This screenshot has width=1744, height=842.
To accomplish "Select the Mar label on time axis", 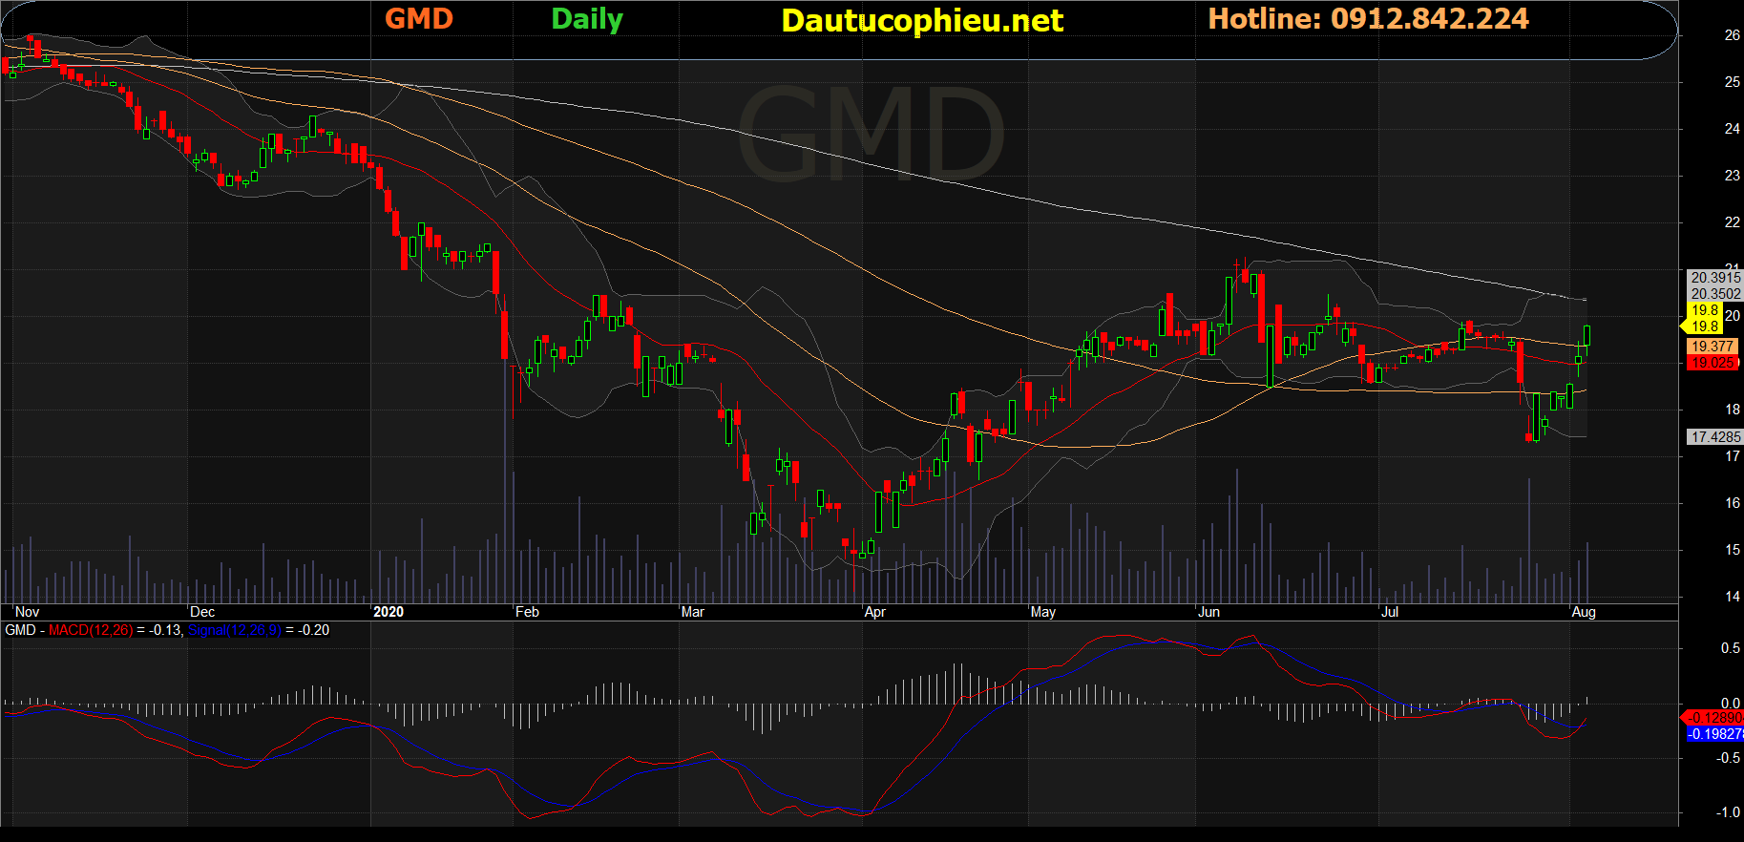I will click(693, 612).
